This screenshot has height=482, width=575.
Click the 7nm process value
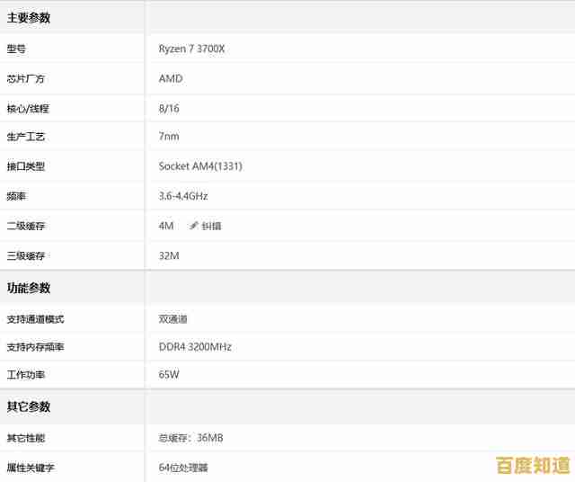pos(169,137)
